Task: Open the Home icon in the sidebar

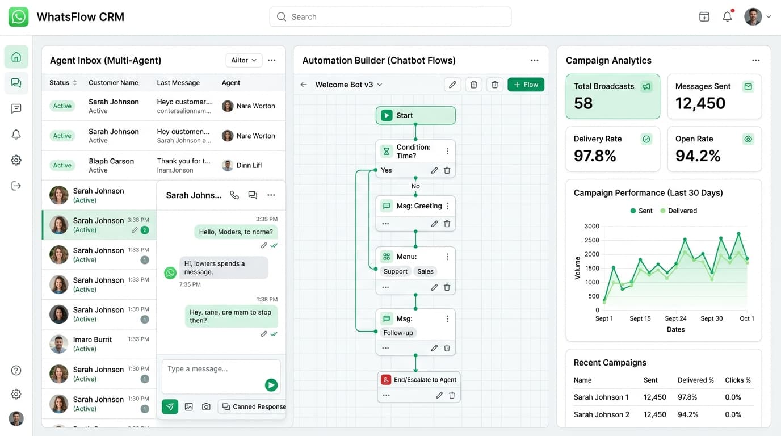Action: (x=16, y=57)
